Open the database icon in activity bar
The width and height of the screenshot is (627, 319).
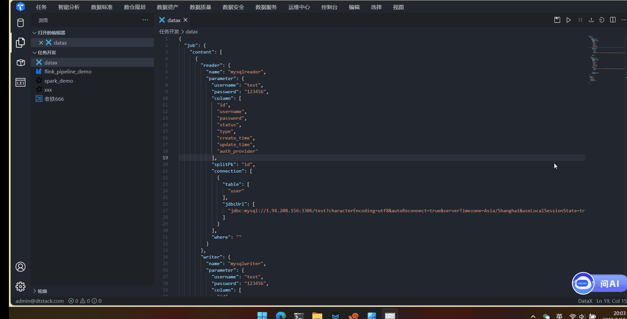[20, 23]
